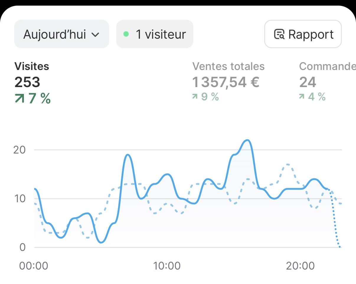The width and height of the screenshot is (356, 284).
Task: Select the Visites metric tab
Action: click(32, 74)
